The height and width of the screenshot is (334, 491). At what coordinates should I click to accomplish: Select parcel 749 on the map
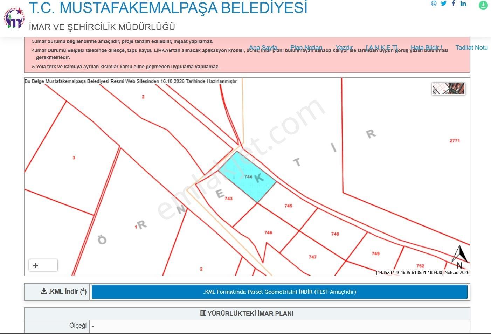(x=375, y=253)
